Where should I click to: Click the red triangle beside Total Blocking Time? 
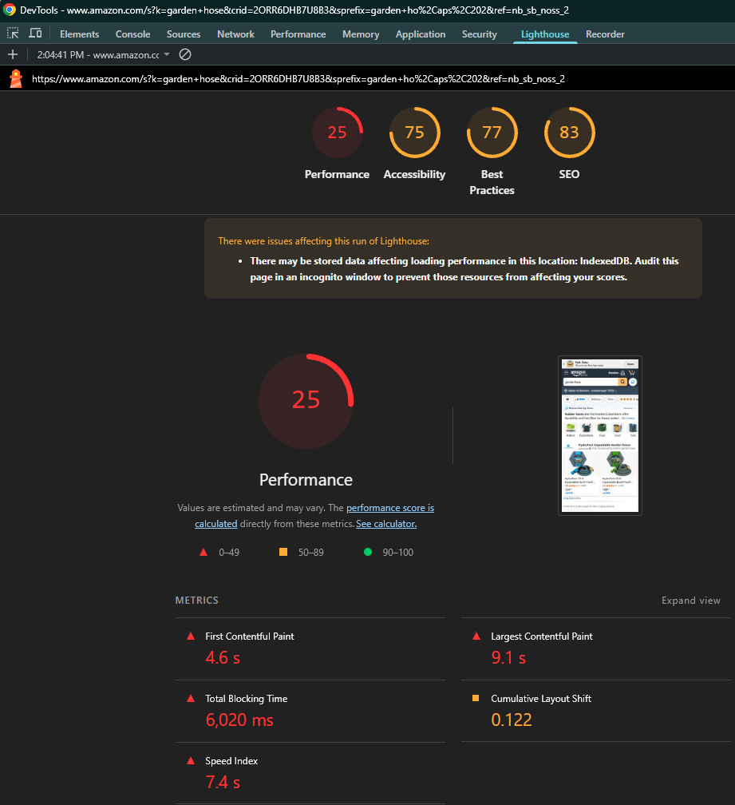point(191,698)
